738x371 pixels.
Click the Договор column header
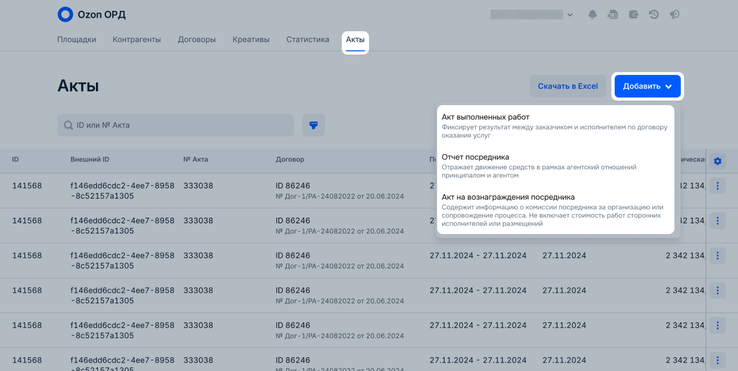point(290,160)
